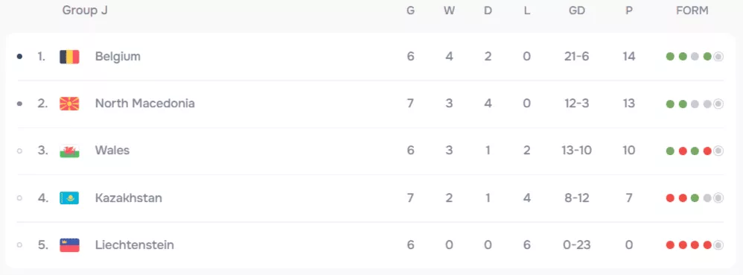Image resolution: width=743 pixels, height=275 pixels.
Task: Click the North Macedonia flag icon
Action: point(69,104)
